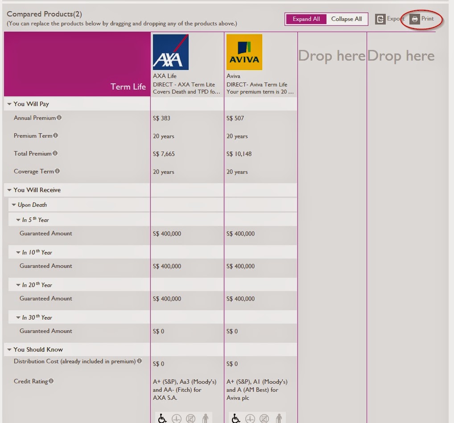Click the Aviva logo thumbnail
This screenshot has height=423, width=454.
point(244,52)
